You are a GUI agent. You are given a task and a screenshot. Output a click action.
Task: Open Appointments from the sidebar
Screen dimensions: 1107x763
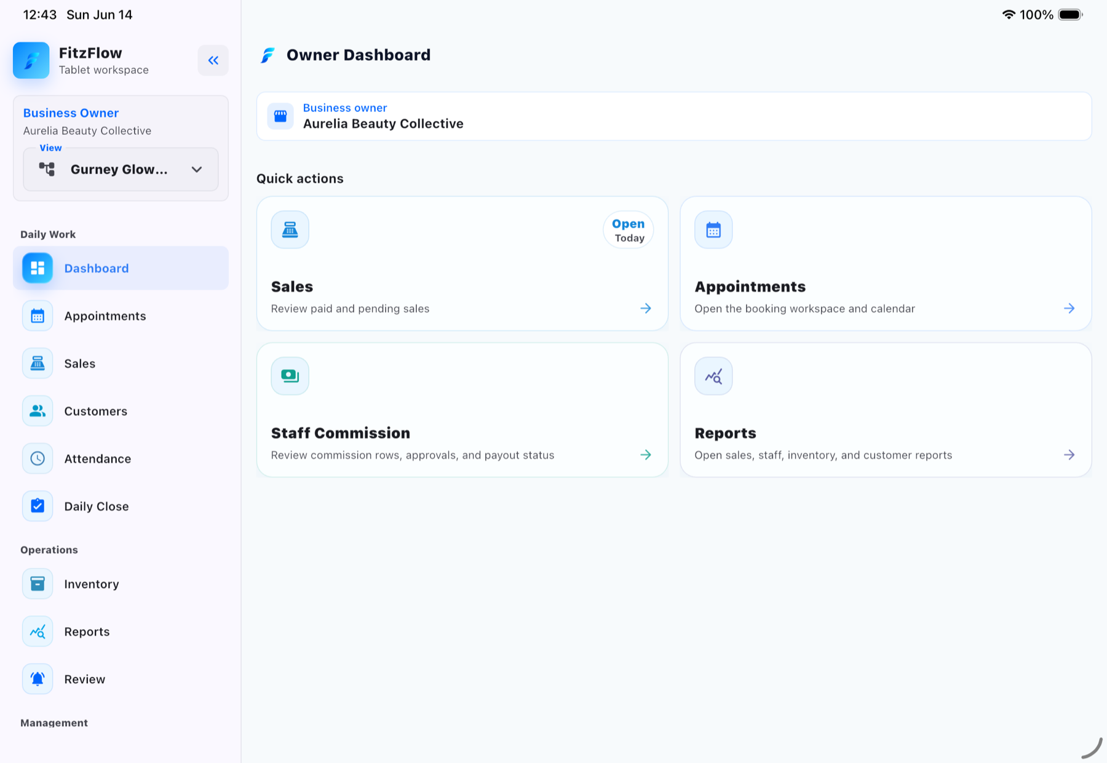click(121, 316)
